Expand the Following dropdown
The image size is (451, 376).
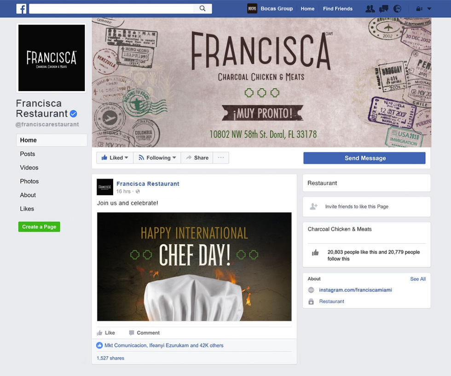pyautogui.click(x=157, y=158)
